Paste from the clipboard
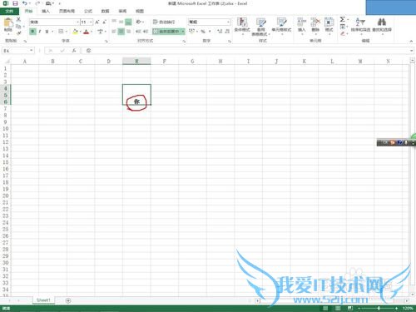Screen dimensions: 416x312 tap(8, 25)
